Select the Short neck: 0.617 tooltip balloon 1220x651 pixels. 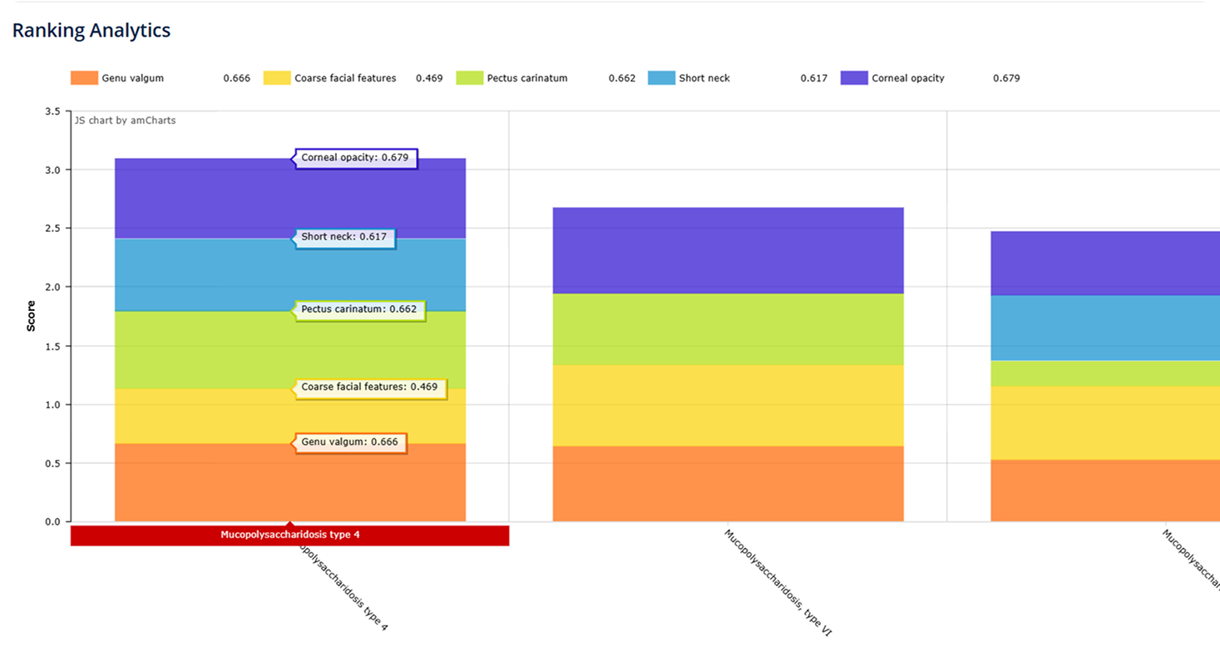coord(345,238)
